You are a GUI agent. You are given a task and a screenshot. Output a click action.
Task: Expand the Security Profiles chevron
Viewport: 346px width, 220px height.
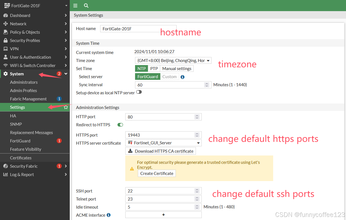tap(66, 40)
